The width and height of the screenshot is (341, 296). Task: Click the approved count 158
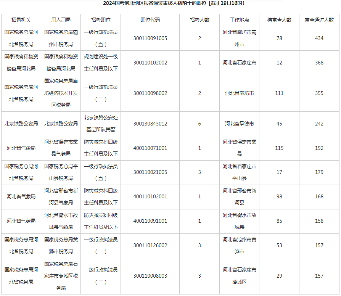point(319,221)
